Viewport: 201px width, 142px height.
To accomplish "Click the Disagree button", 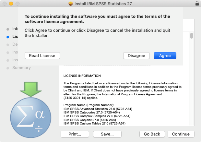I will pos(136,56).
